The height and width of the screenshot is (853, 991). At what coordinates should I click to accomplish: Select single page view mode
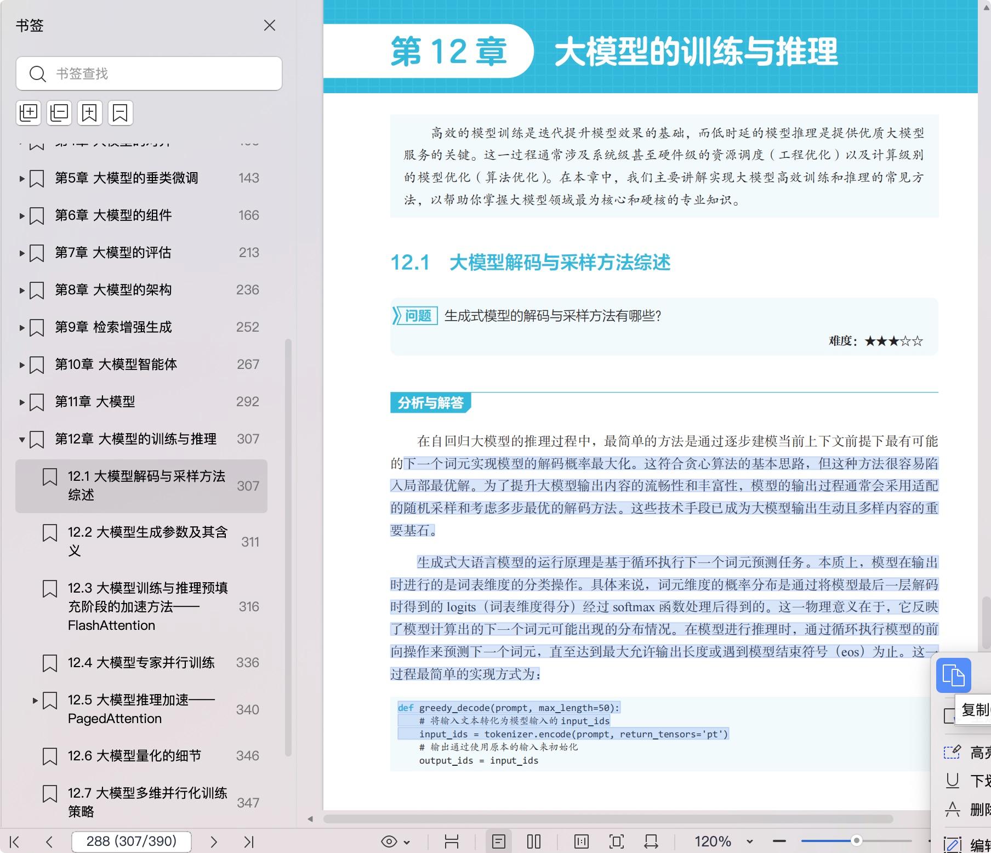tap(499, 841)
